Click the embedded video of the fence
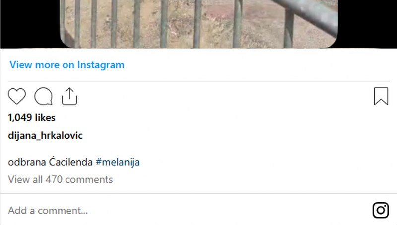The image size is (397, 225). pyautogui.click(x=199, y=24)
